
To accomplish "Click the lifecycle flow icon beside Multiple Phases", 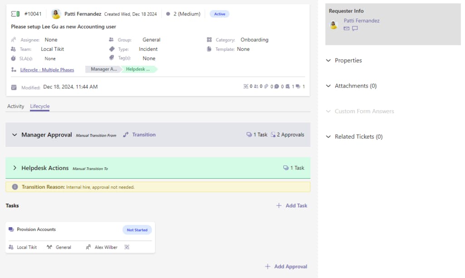I will tap(14, 69).
